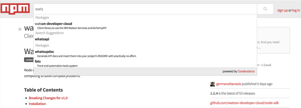Jump to the Installation section
The width and height of the screenshot is (301, 108).
pos(37,104)
